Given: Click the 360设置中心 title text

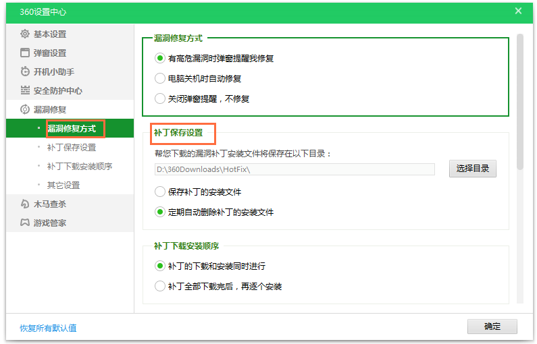Looking at the screenshot, I should point(43,11).
